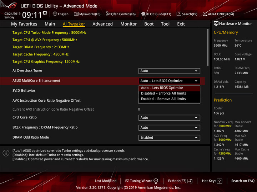Viewport: 257px width, 192px height.
Task: Switch to Advanced tab
Action: click(102, 24)
